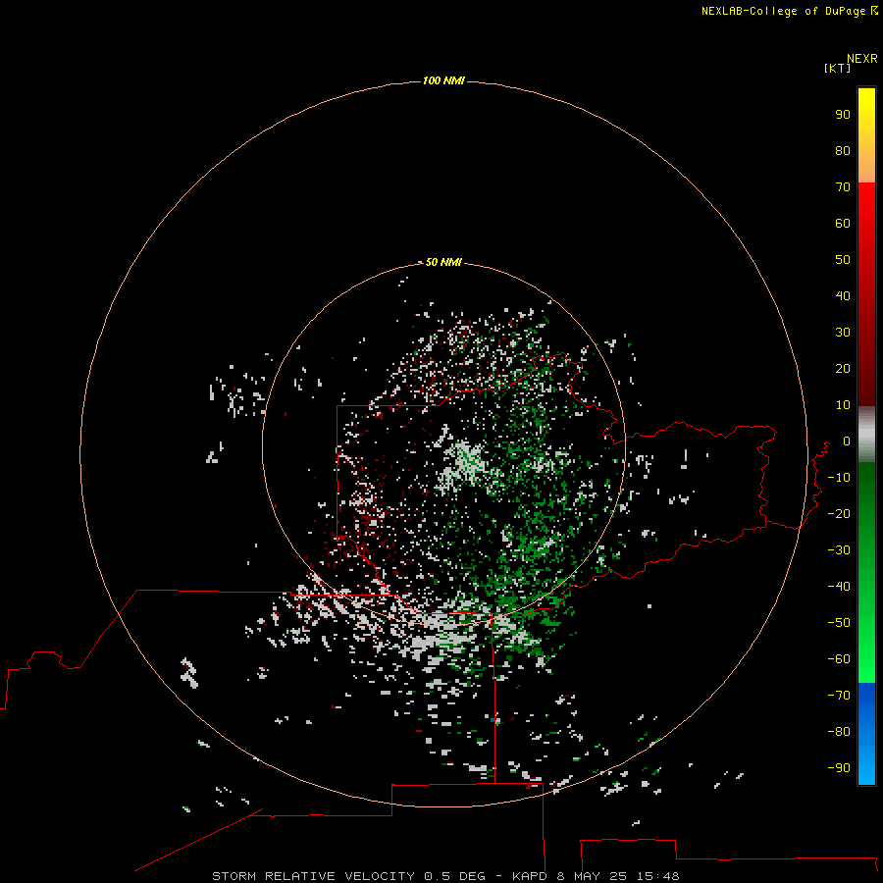Screen dimensions: 883x883
Task: Click the 0 value on the velocity scale
Action: pyautogui.click(x=847, y=441)
